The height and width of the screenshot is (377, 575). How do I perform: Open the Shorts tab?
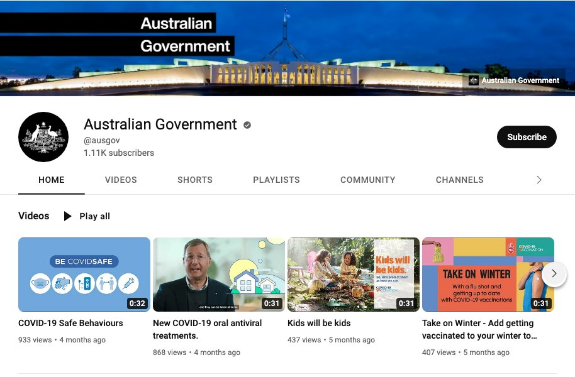tap(195, 180)
